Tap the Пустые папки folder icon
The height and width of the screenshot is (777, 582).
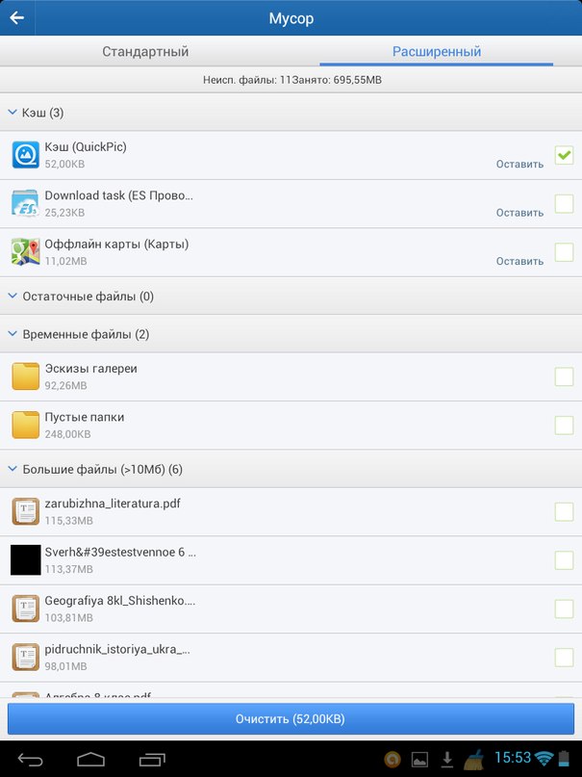coord(25,425)
